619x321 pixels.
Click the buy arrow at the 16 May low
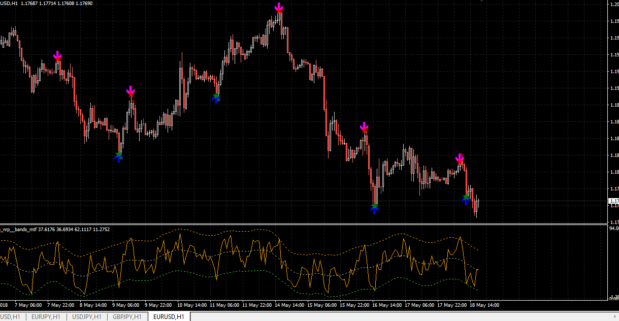pos(374,209)
